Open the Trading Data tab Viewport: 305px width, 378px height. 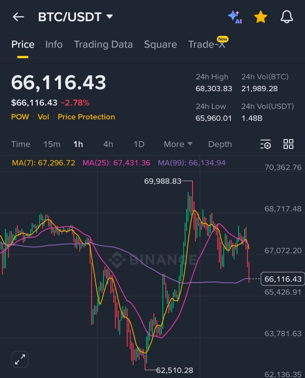pos(103,45)
